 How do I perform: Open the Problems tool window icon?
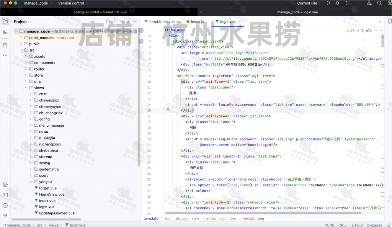pyautogui.click(x=5, y=205)
